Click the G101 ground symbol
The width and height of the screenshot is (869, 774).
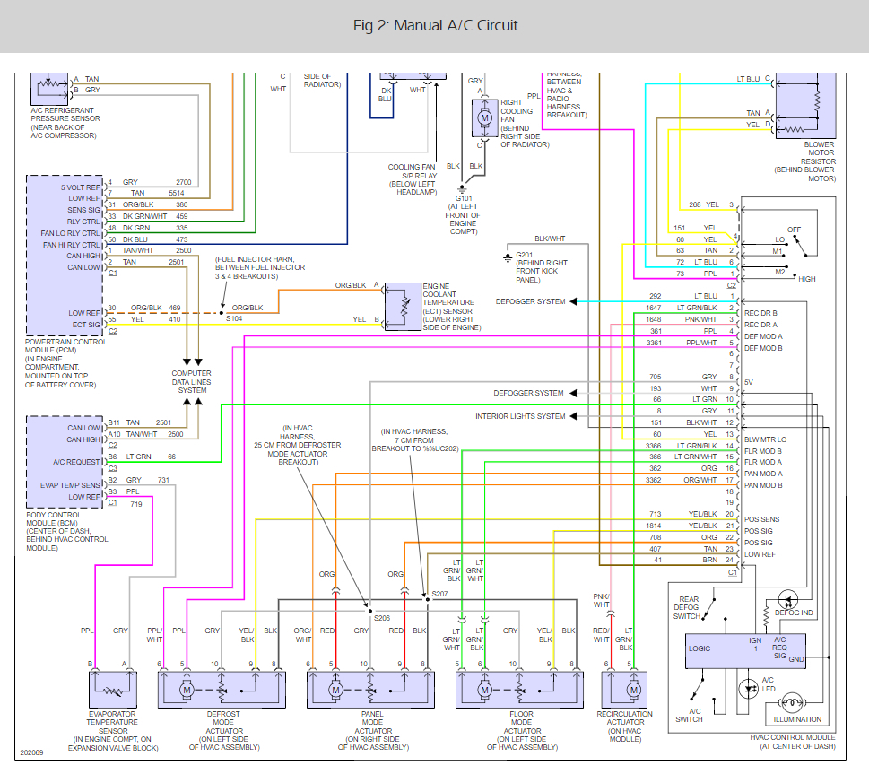click(x=462, y=188)
